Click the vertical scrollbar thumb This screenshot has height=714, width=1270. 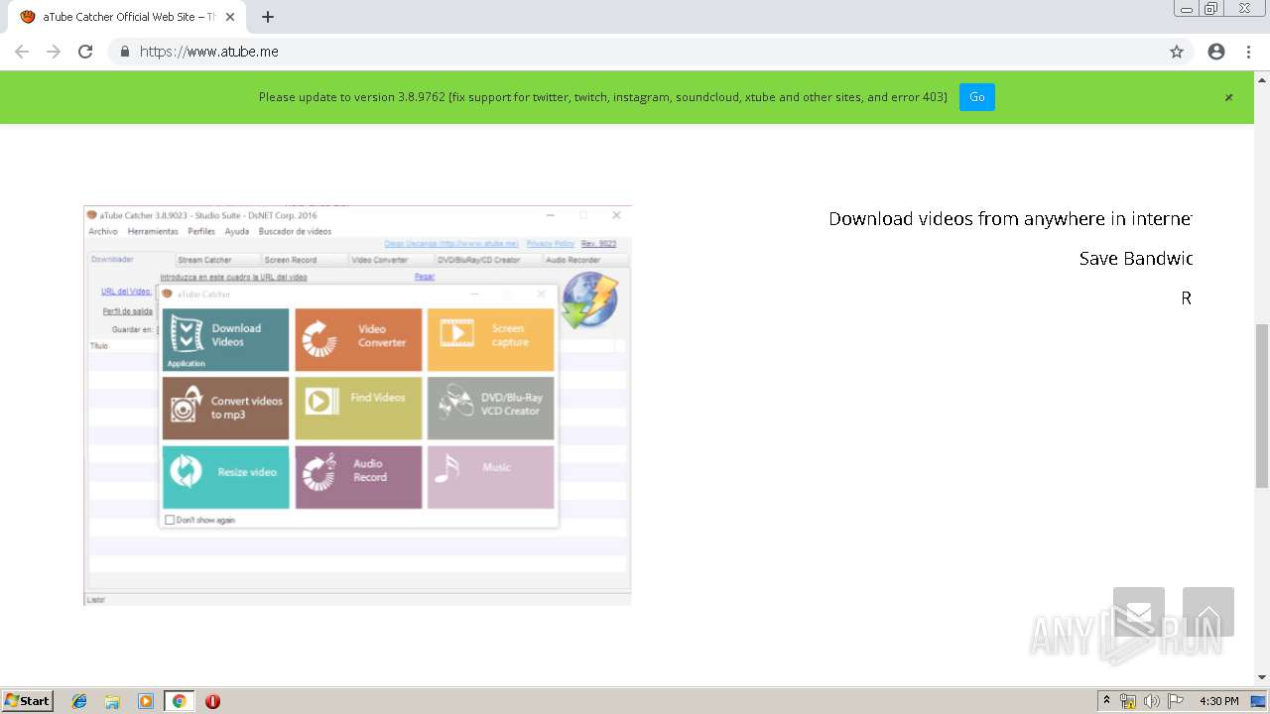tap(1262, 405)
